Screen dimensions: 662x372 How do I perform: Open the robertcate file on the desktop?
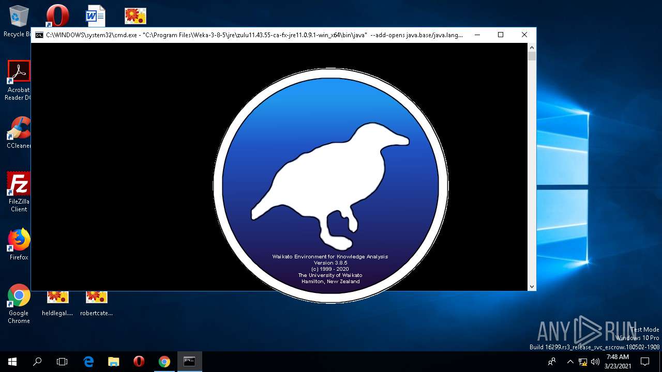pos(96,304)
